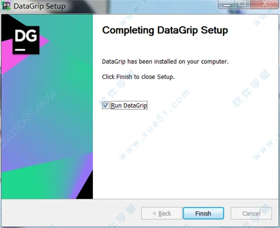Go back using the < Back button
The image size is (280, 228).
coord(162,213)
